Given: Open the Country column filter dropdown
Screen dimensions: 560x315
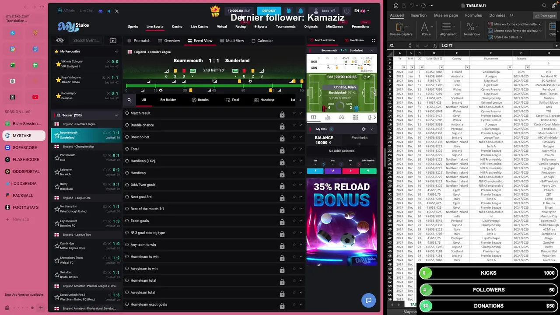Looking at the screenshot, I should (467, 67).
